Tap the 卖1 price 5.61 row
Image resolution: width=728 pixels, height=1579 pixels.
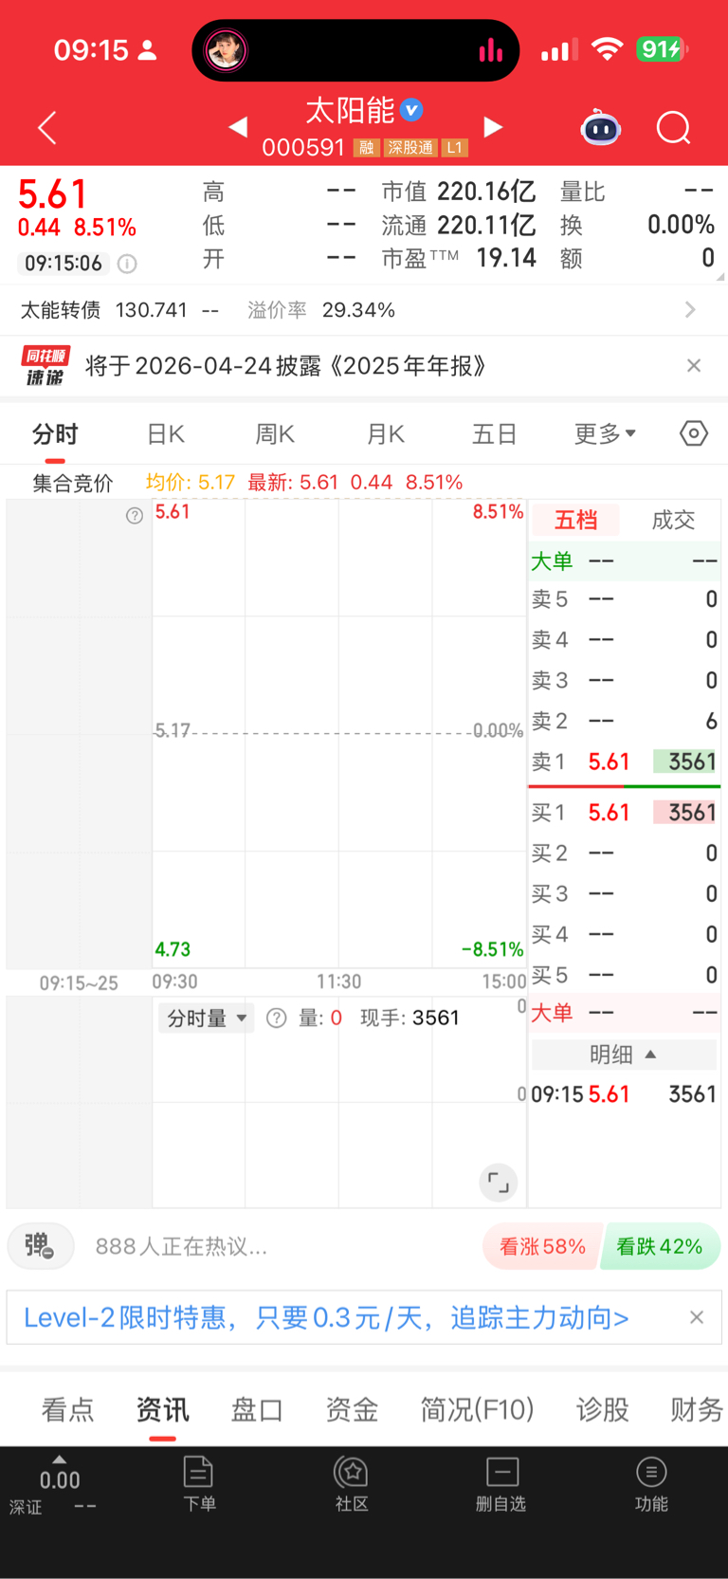(x=624, y=762)
